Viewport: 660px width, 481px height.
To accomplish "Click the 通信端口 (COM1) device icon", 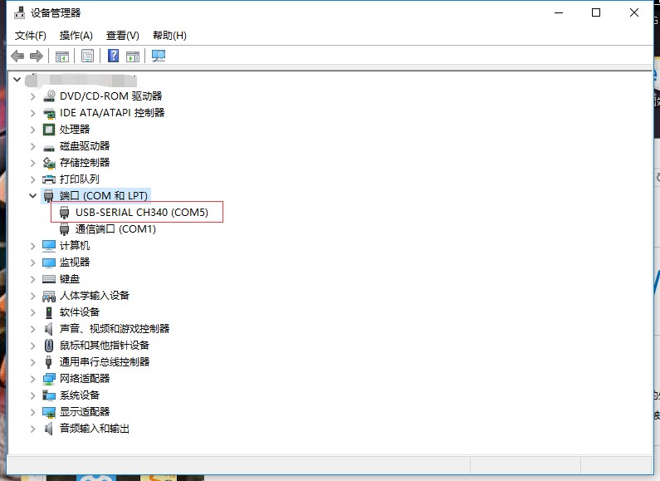I will click(x=65, y=229).
